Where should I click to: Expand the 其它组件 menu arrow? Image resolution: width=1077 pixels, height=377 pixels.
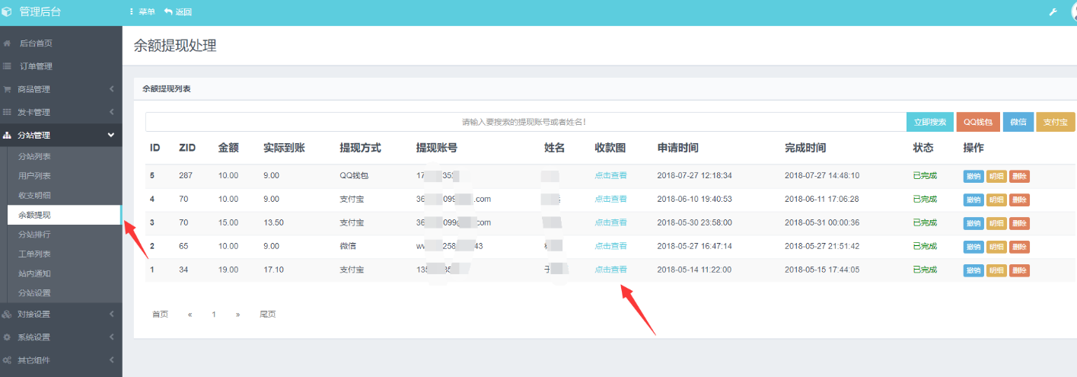click(111, 360)
